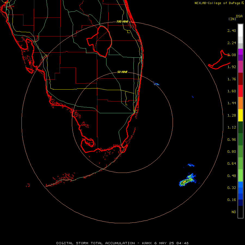The height and width of the screenshot is (245, 245).
Task: Click the 0.80 legend value
Action: pos(232,152)
